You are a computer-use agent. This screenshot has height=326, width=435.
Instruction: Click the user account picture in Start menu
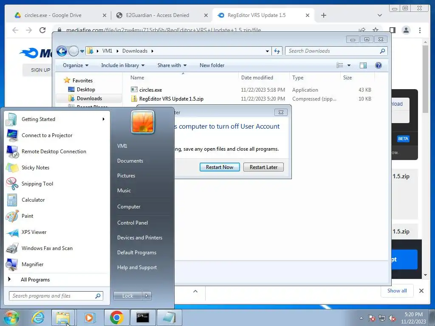(x=143, y=122)
